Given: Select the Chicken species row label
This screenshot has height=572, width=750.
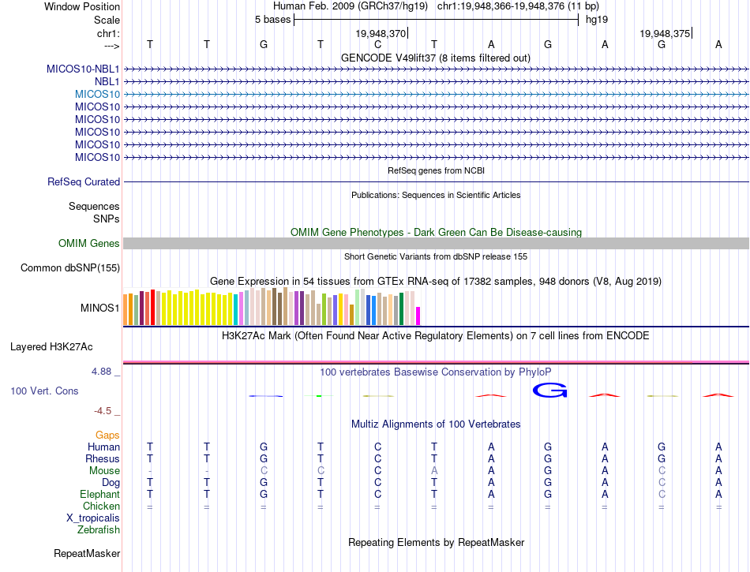Looking at the screenshot, I should [101, 506].
